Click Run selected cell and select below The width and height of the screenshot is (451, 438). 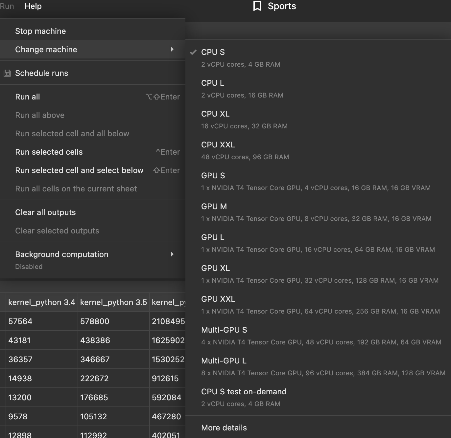pyautogui.click(x=79, y=170)
